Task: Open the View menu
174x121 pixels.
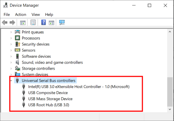Action: [36, 15]
